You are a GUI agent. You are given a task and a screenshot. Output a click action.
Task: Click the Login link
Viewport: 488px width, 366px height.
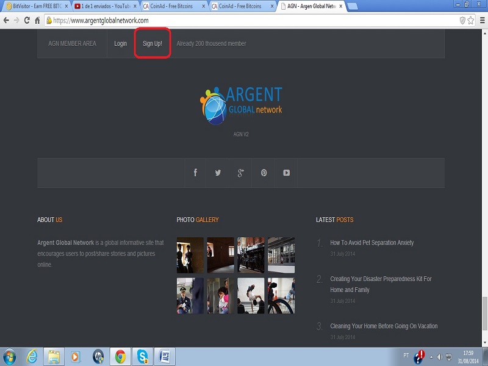[x=120, y=43]
